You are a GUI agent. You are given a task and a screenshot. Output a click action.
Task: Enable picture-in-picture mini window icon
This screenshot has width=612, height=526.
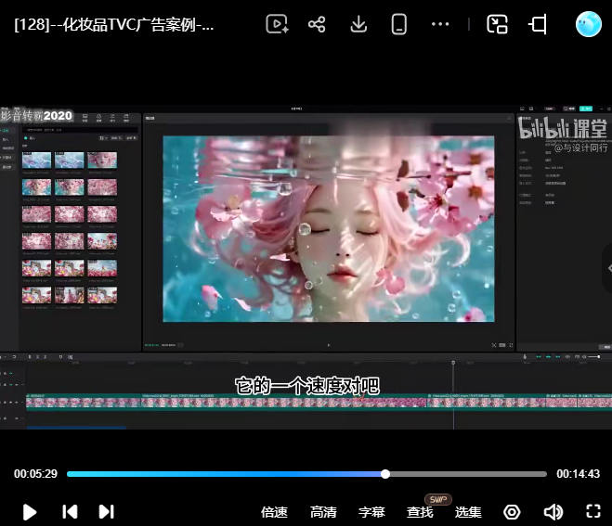click(497, 24)
